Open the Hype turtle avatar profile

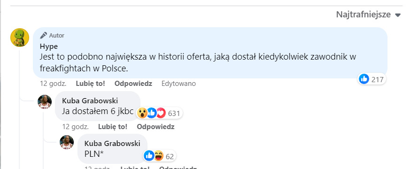coord(20,38)
